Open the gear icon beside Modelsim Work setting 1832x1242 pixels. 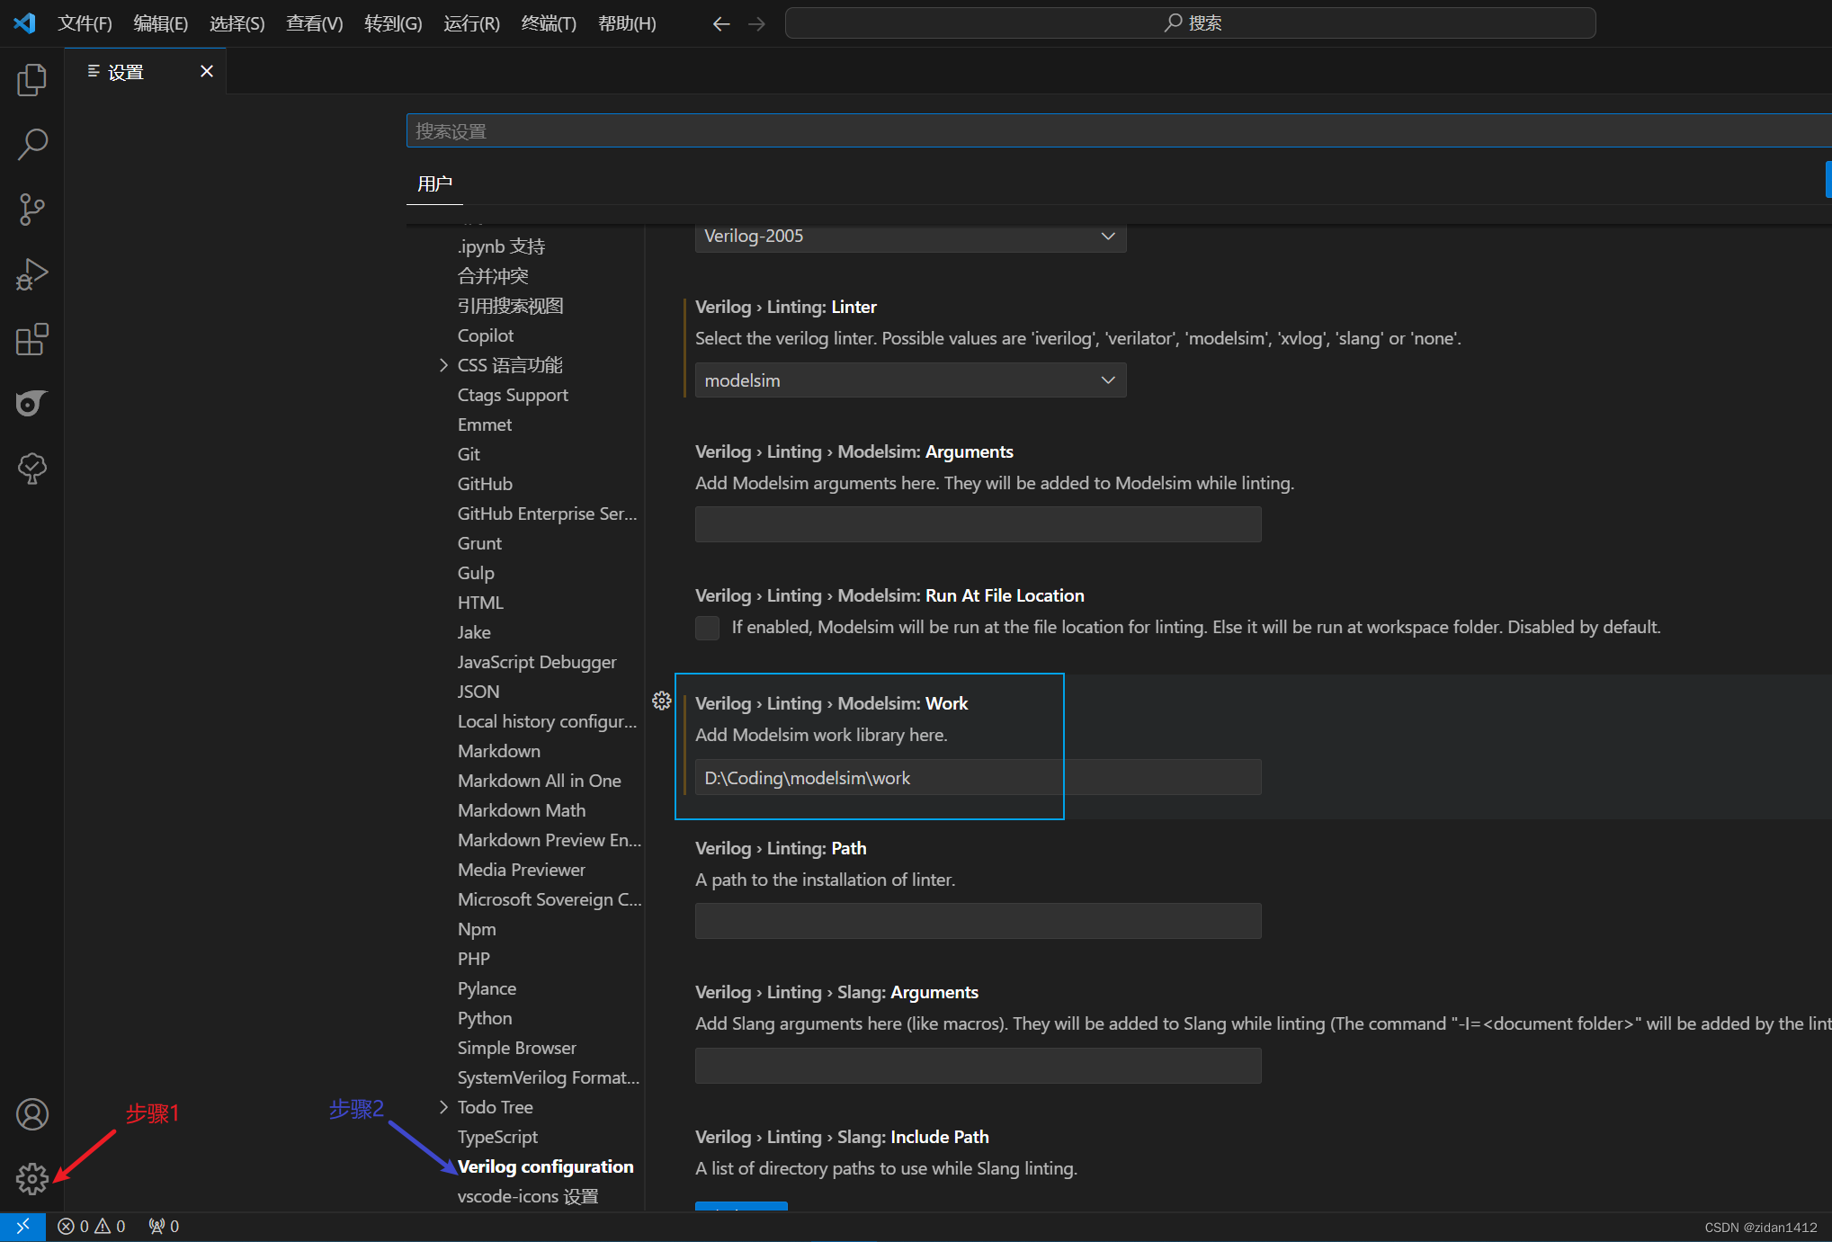(x=662, y=701)
